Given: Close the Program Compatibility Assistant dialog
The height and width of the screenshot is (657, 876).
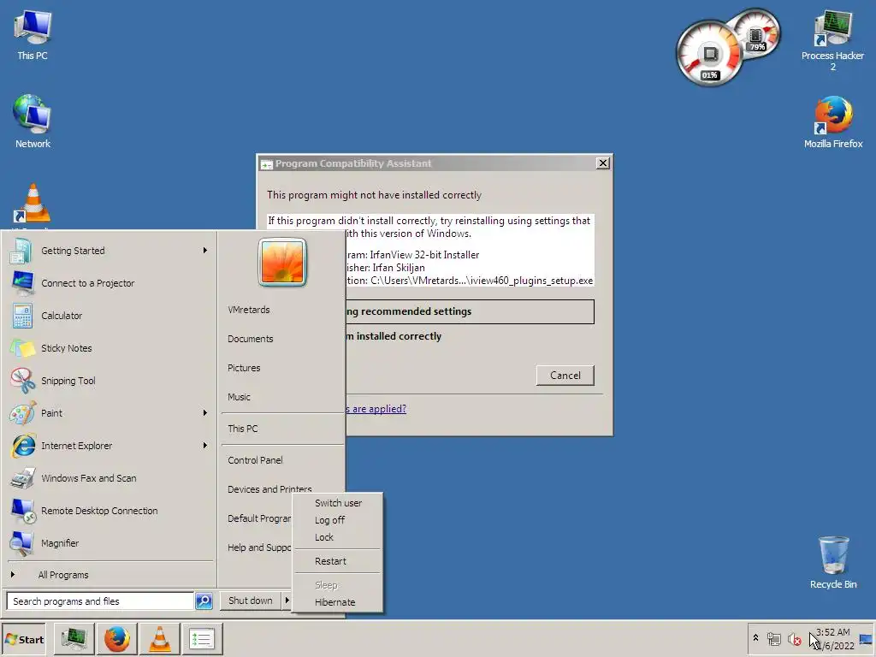Looking at the screenshot, I should point(602,163).
